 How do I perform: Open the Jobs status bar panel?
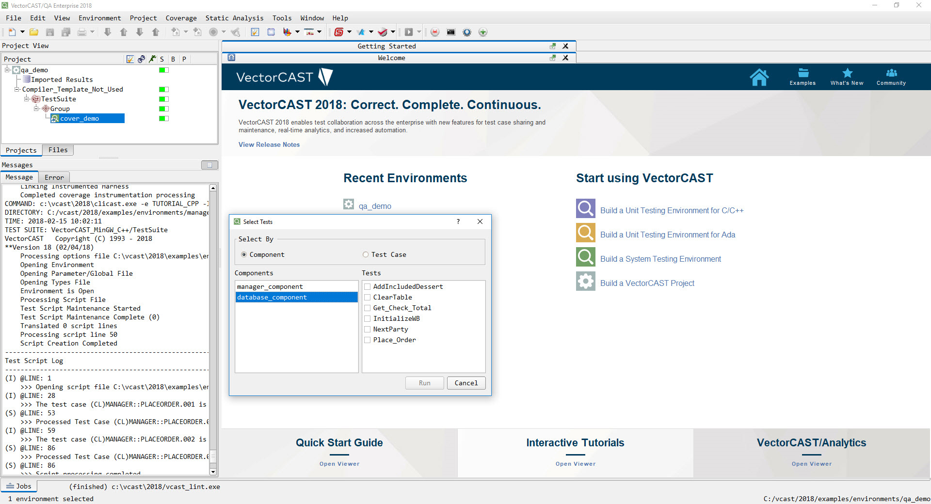(19, 486)
